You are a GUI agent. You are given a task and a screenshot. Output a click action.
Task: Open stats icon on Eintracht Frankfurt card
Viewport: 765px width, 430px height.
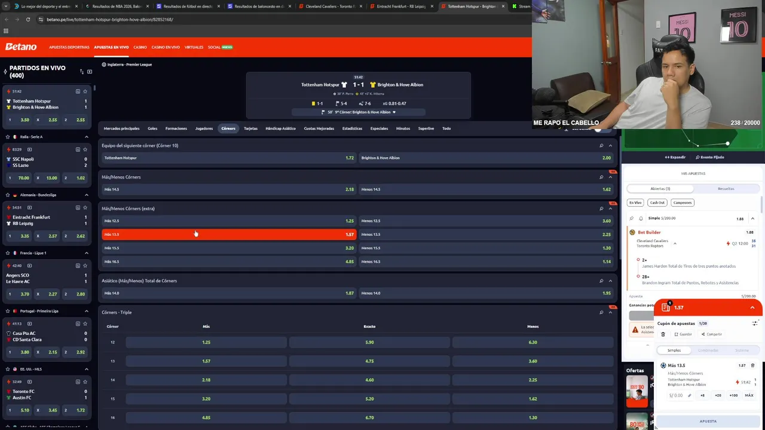click(78, 207)
